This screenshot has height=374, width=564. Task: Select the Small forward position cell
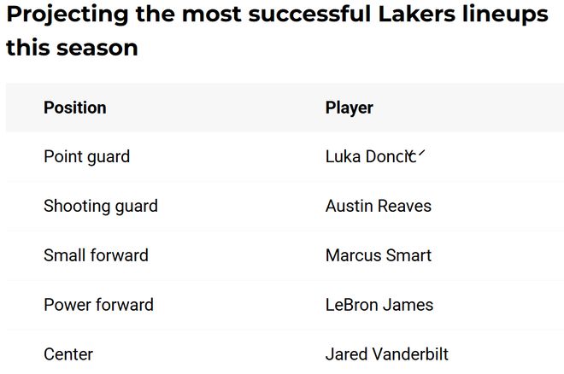point(96,255)
